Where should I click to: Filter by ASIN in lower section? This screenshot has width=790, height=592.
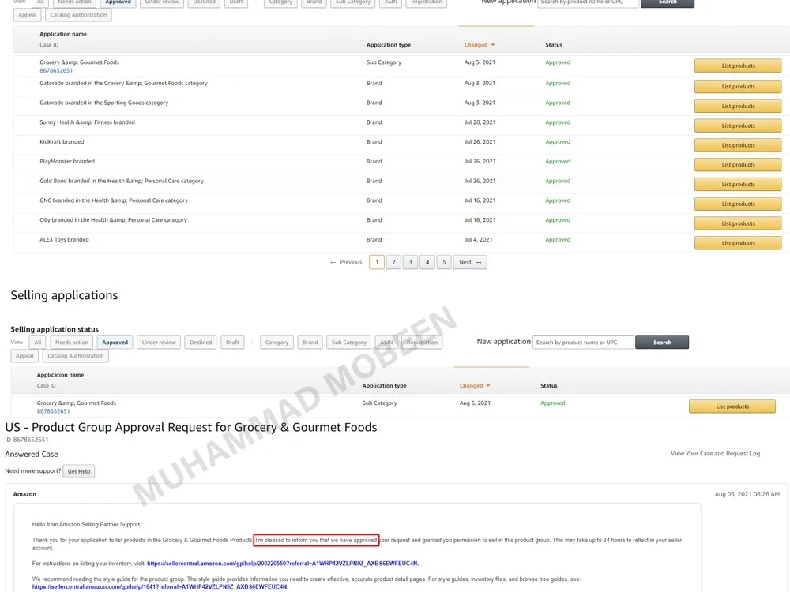pos(386,343)
